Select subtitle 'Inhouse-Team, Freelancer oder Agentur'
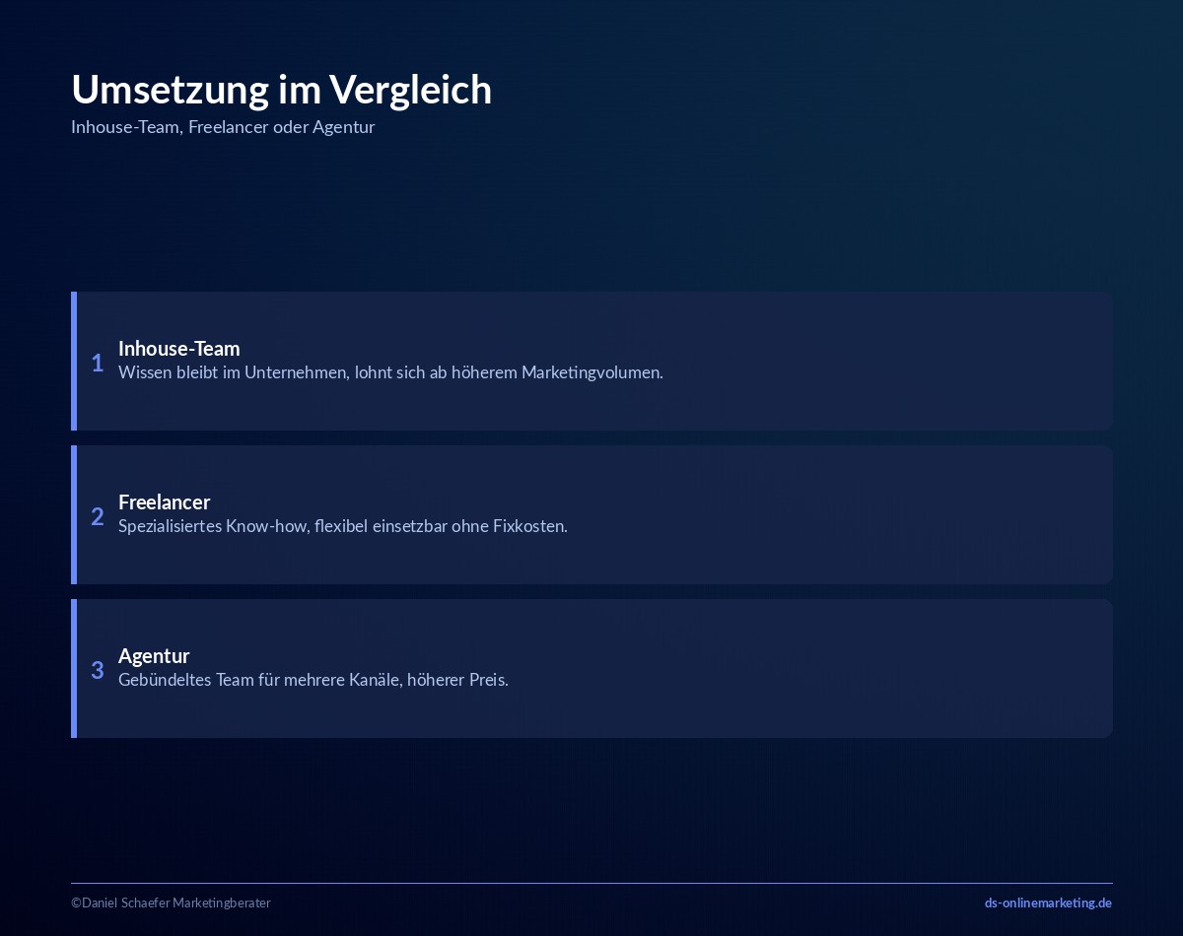Image resolution: width=1183 pixels, height=936 pixels. [x=223, y=127]
